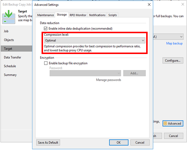This screenshot has width=187, height=150.
Task: Click the gear icon on Advanced button
Action: pos(165,123)
